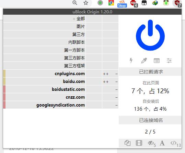Select the cnplugins.com domain row
Viewport: 185px width, 153px height.
(x=44, y=74)
